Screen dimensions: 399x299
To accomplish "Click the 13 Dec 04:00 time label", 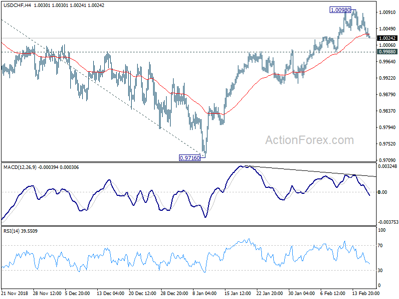I will [111, 293].
